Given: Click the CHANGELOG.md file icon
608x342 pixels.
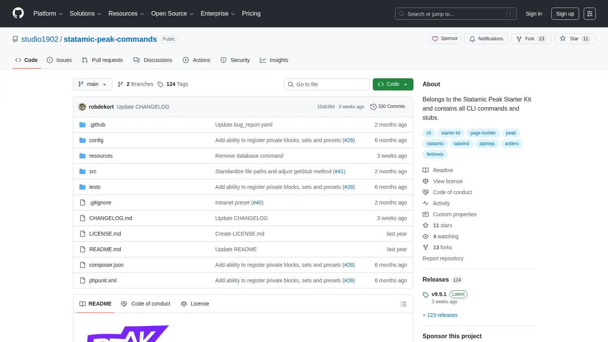Looking at the screenshot, I should click(82, 218).
